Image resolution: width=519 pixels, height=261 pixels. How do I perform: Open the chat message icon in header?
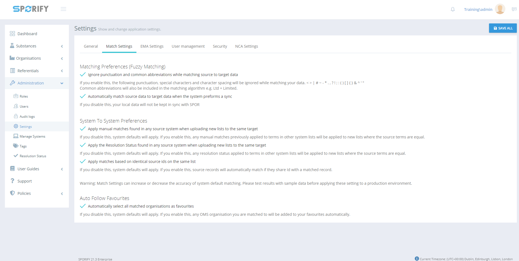pos(514,10)
